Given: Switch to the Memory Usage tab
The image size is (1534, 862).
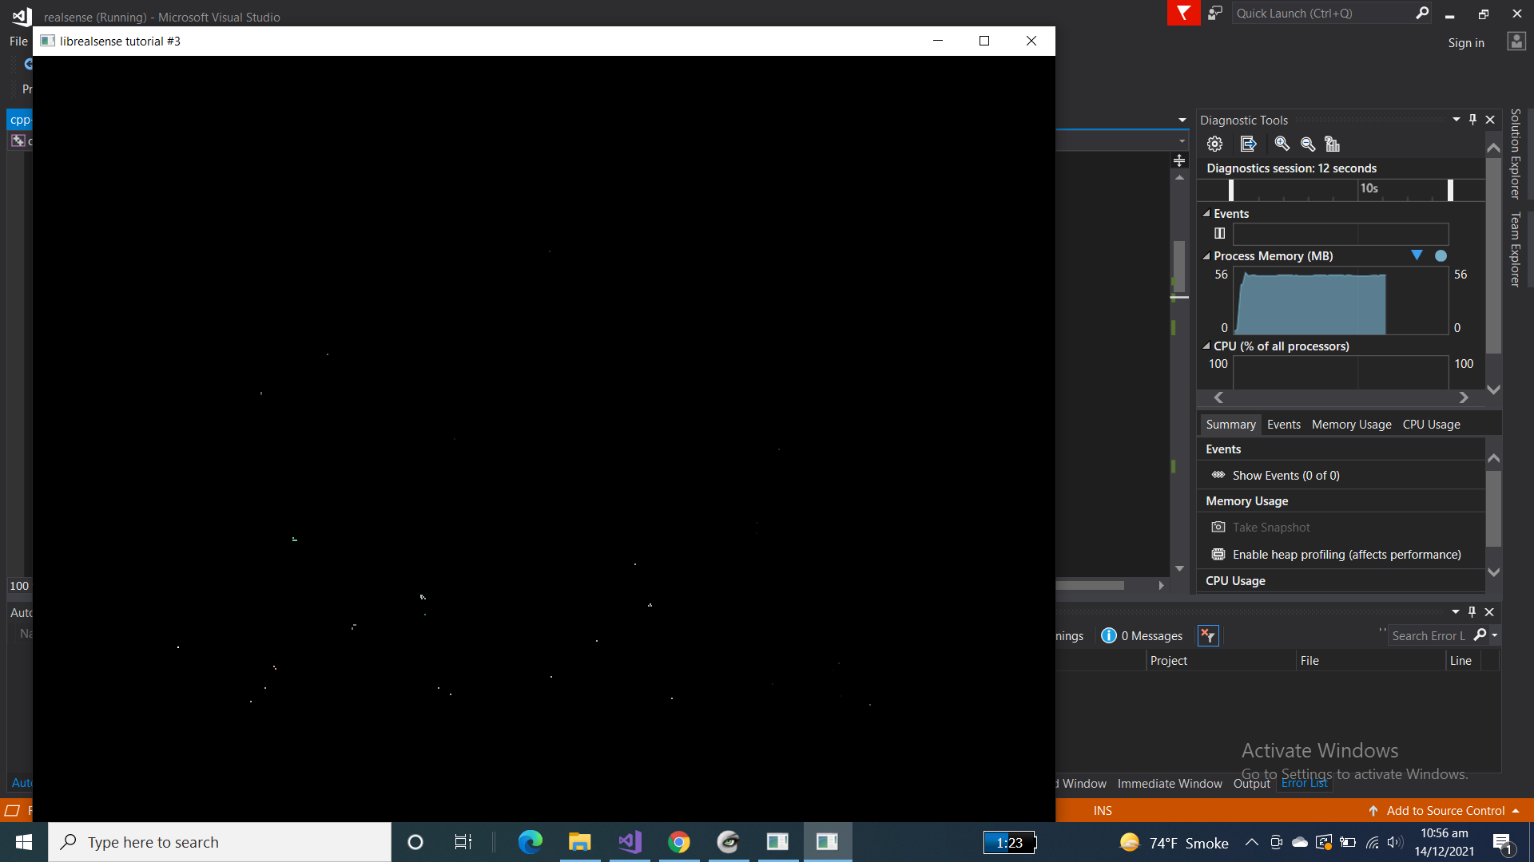Looking at the screenshot, I should click(x=1351, y=425).
